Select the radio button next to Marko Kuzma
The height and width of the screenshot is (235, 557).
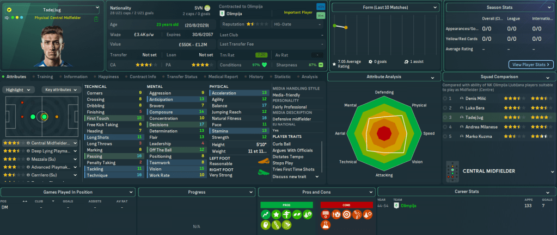(444, 136)
